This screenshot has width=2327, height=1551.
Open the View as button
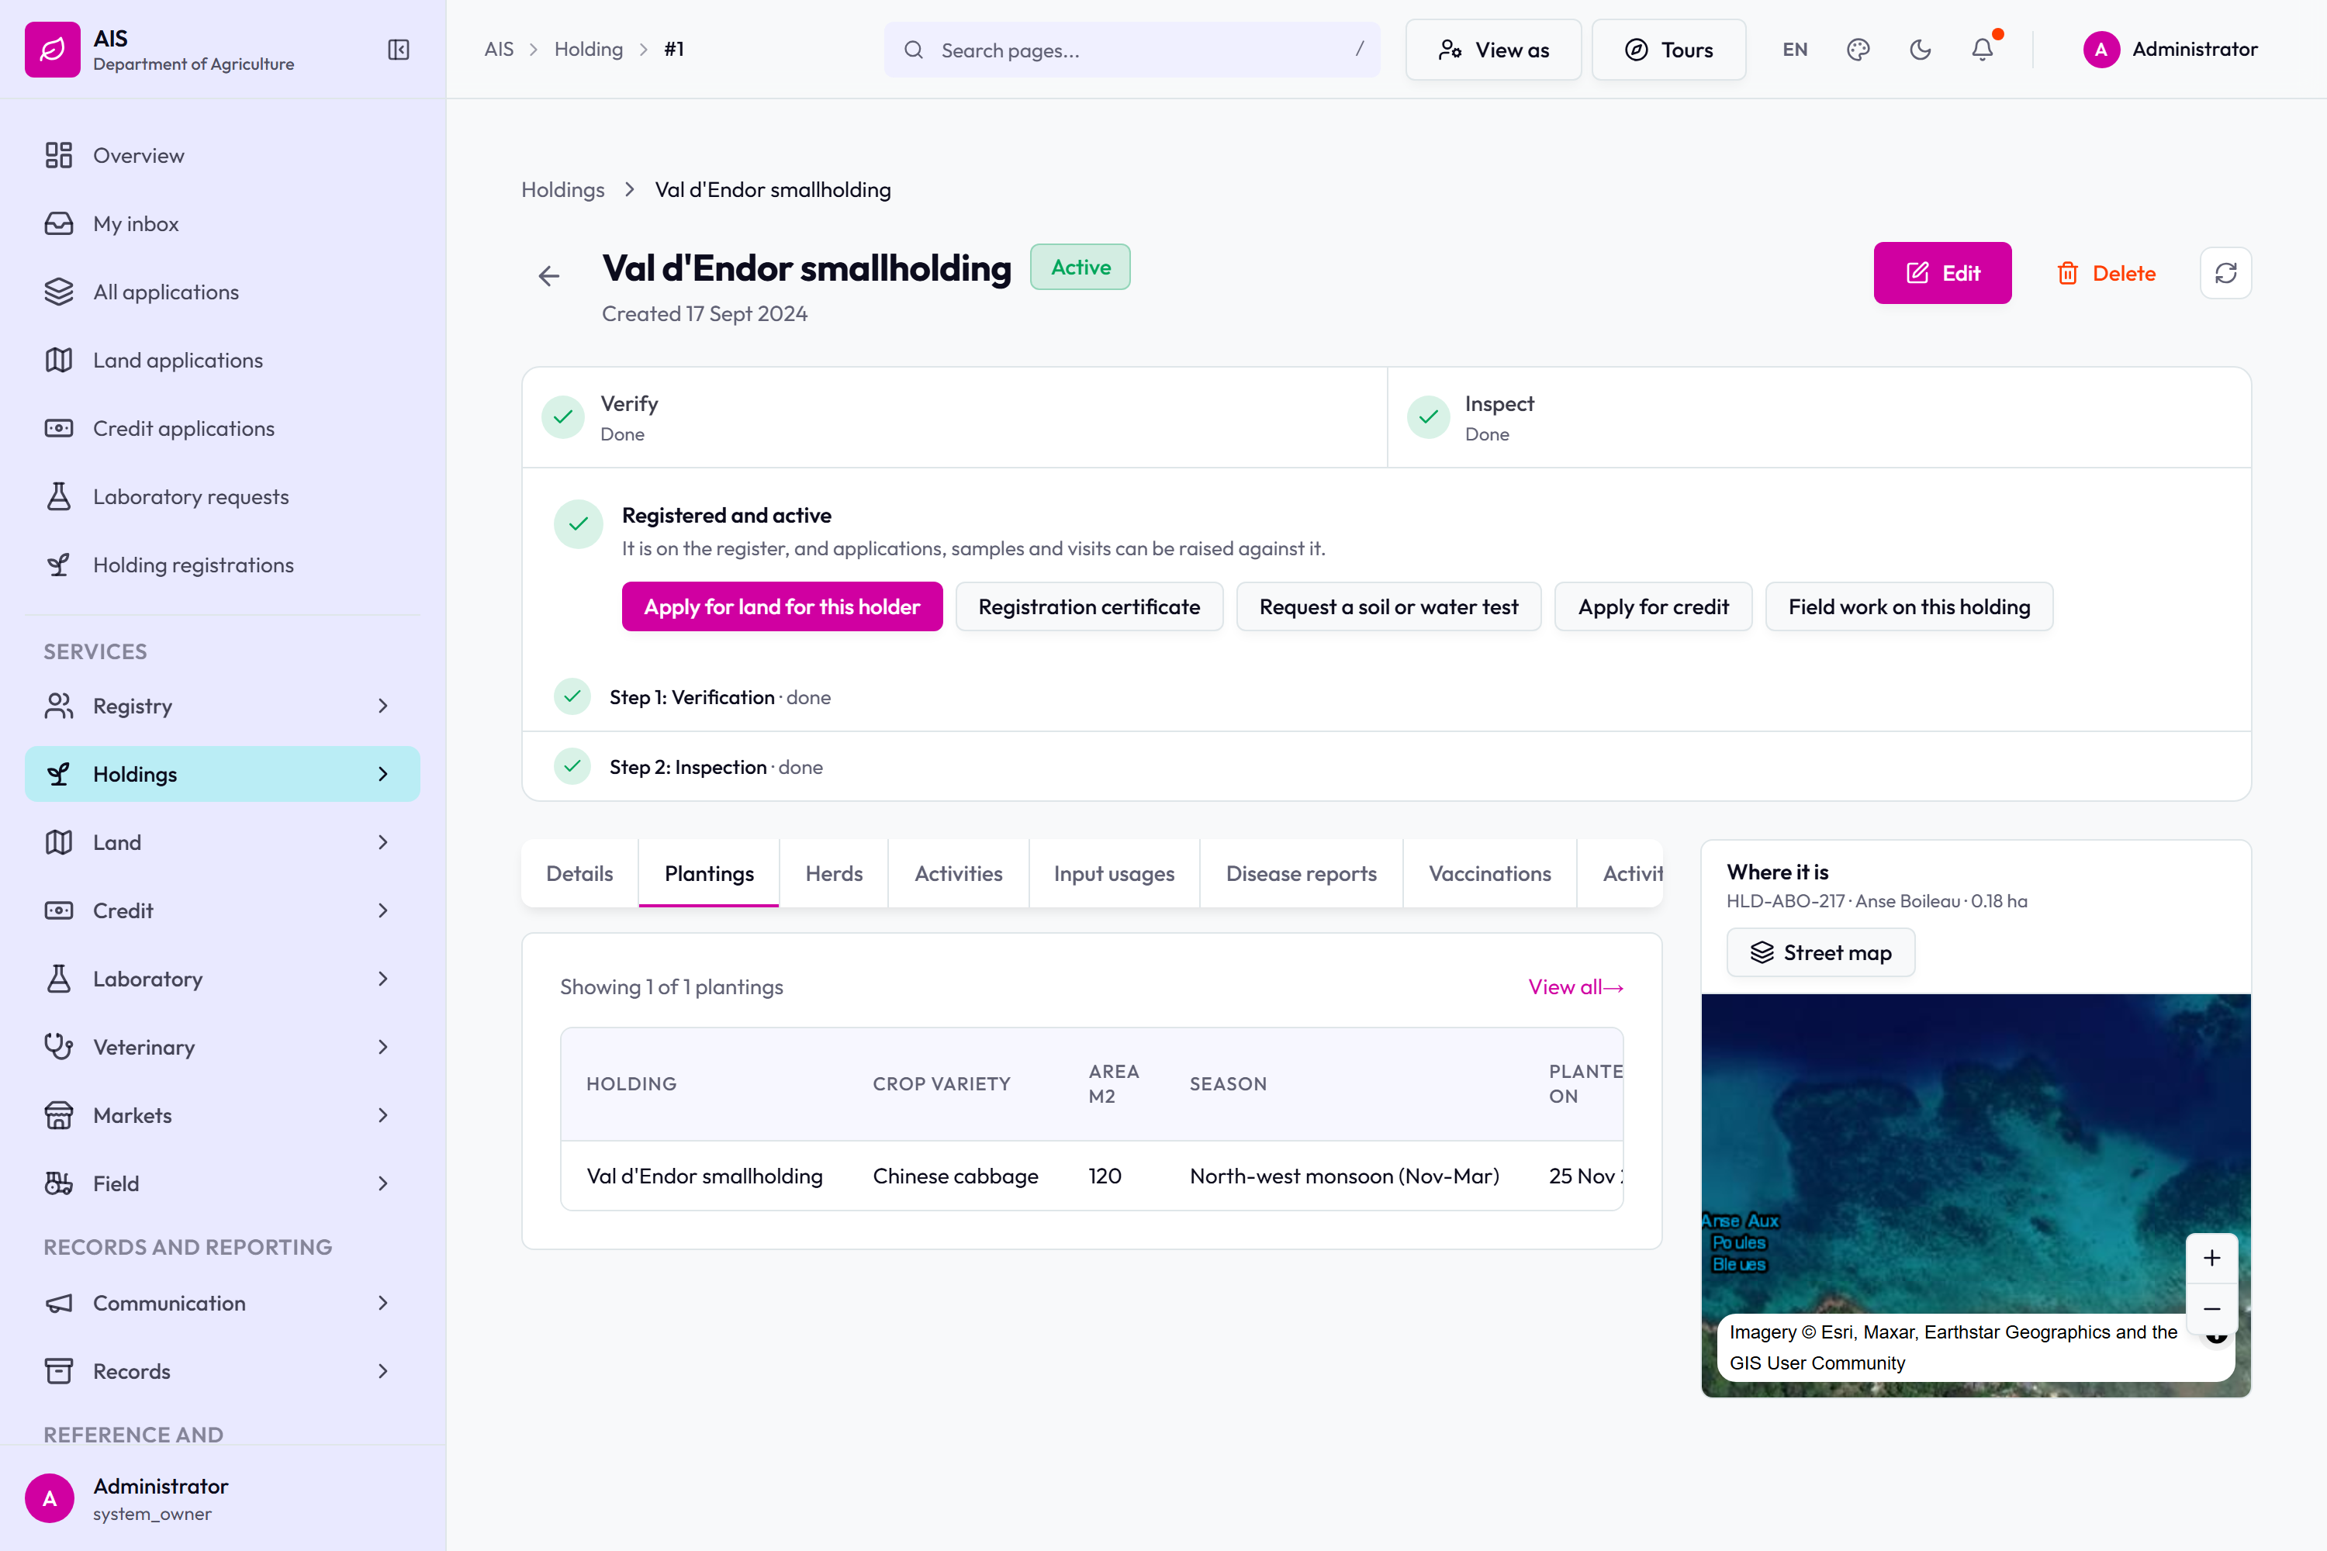click(1493, 50)
